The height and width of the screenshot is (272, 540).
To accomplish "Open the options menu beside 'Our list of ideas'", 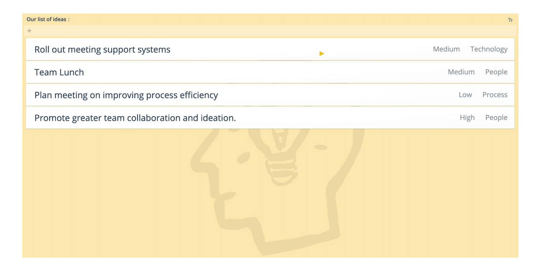I will (69, 19).
